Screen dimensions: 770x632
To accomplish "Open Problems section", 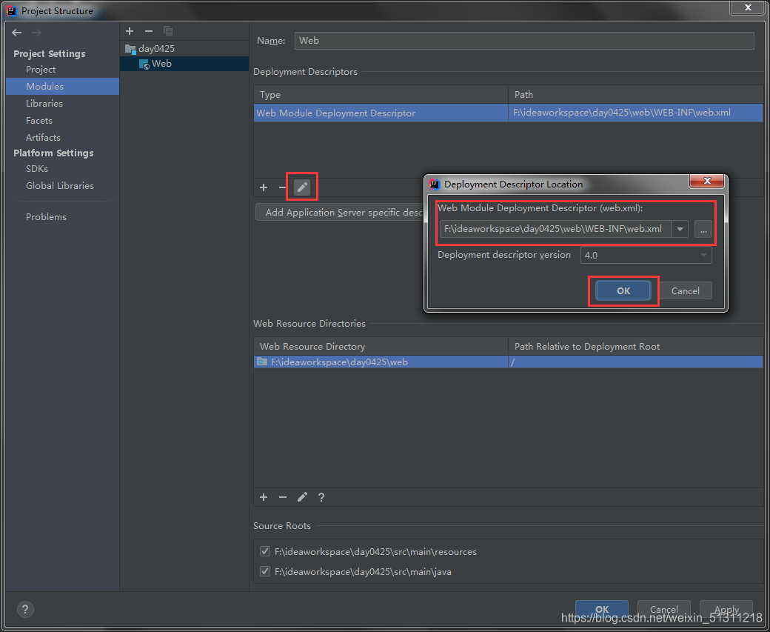I will pyautogui.click(x=46, y=217).
